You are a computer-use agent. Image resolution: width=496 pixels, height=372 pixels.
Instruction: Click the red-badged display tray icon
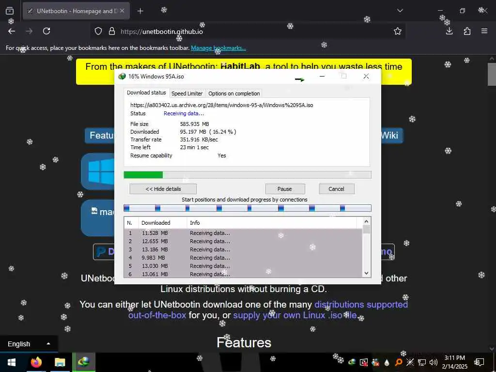[x=364, y=362]
